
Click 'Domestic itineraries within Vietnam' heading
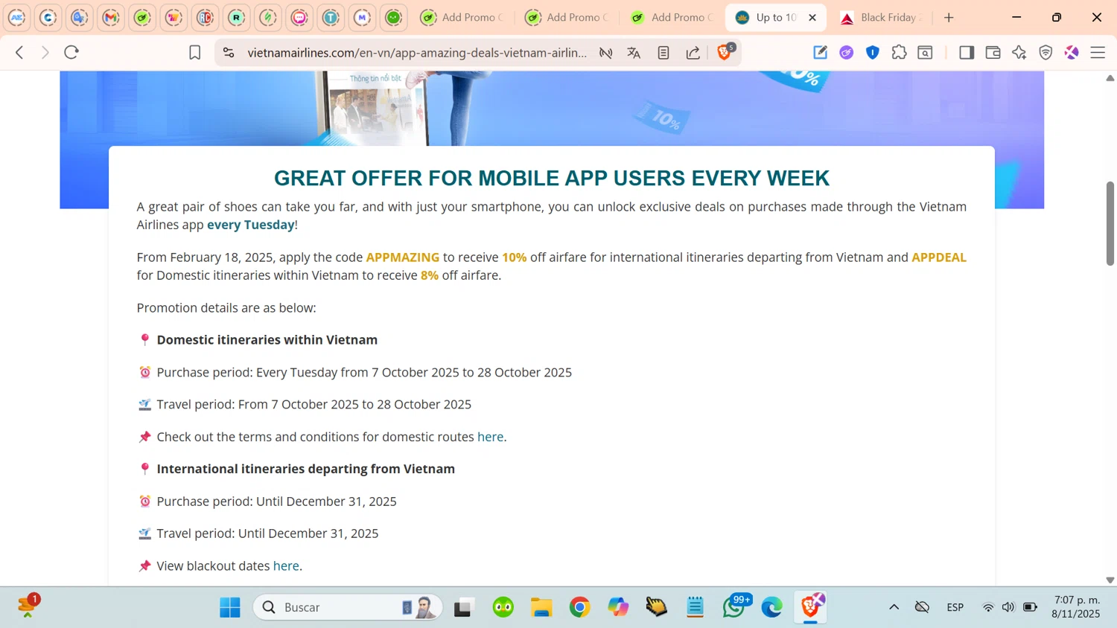click(267, 339)
